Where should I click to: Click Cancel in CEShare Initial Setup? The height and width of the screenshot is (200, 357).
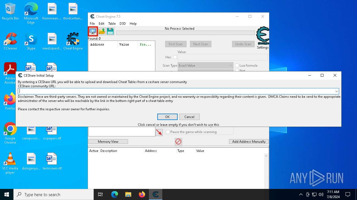189,117
